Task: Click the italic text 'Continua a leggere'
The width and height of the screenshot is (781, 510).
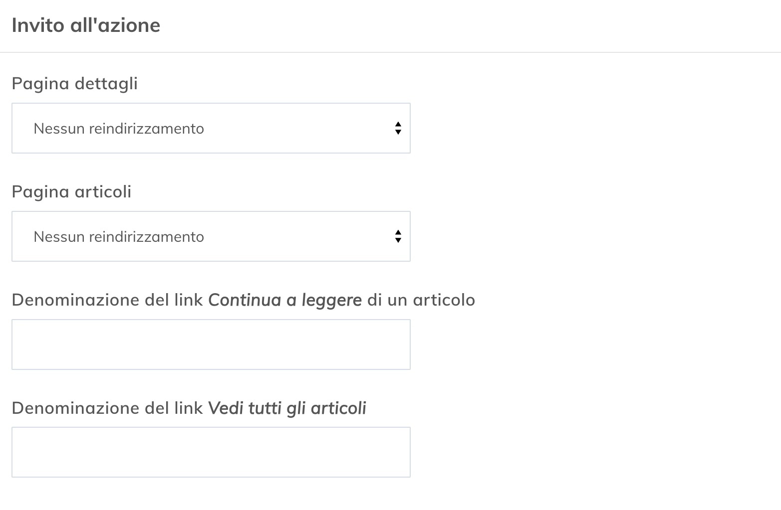Action: tap(285, 300)
